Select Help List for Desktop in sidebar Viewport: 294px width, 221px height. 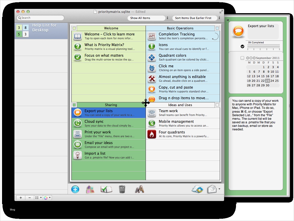[41, 31]
